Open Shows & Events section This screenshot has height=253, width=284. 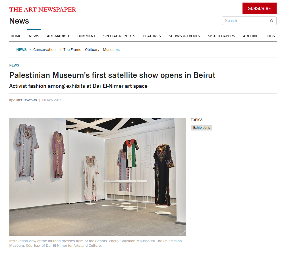coord(184,36)
